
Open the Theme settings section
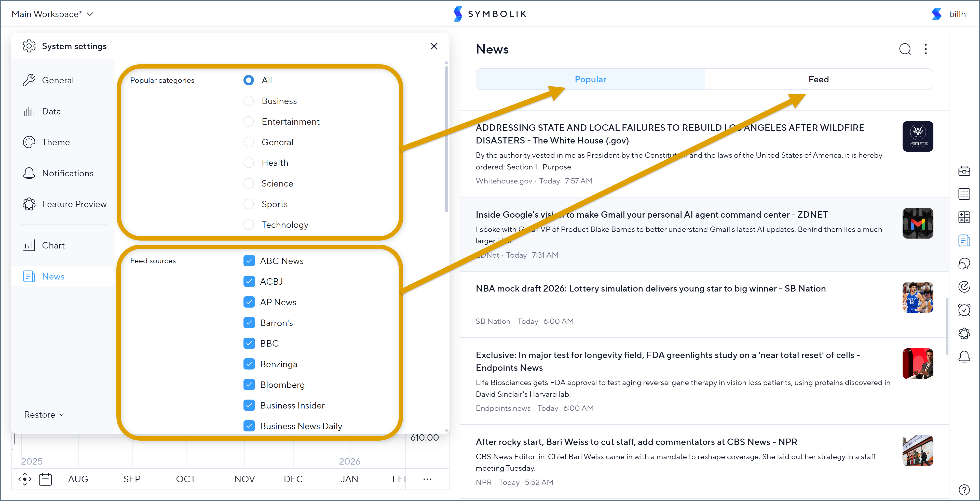tap(56, 142)
